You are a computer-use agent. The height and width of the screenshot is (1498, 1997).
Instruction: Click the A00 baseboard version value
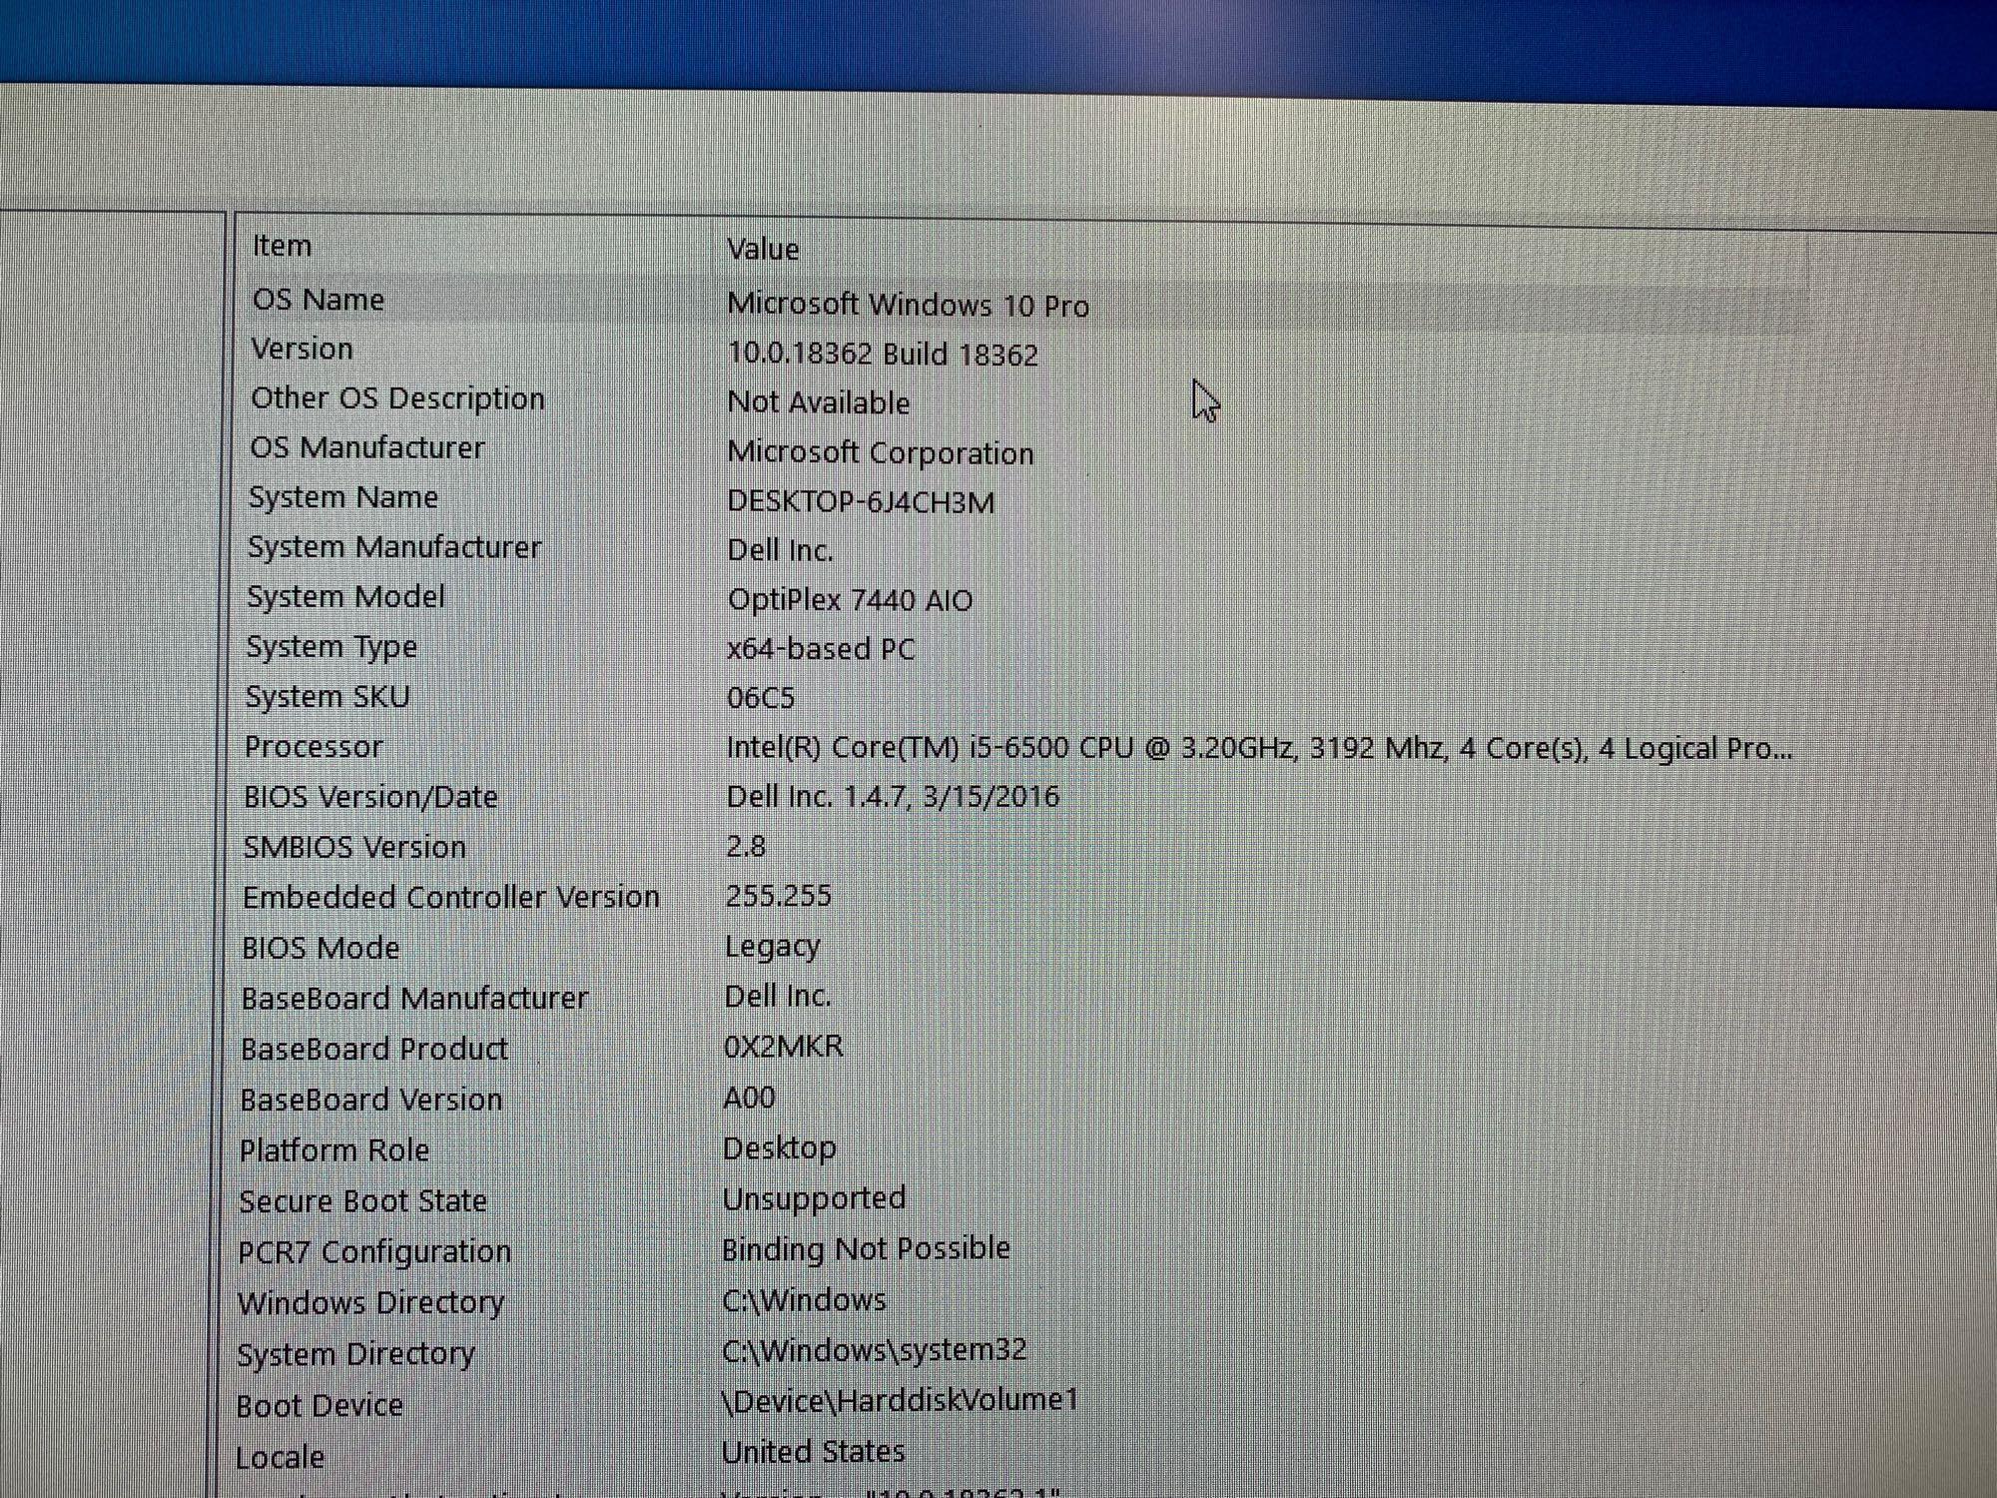pos(749,1098)
